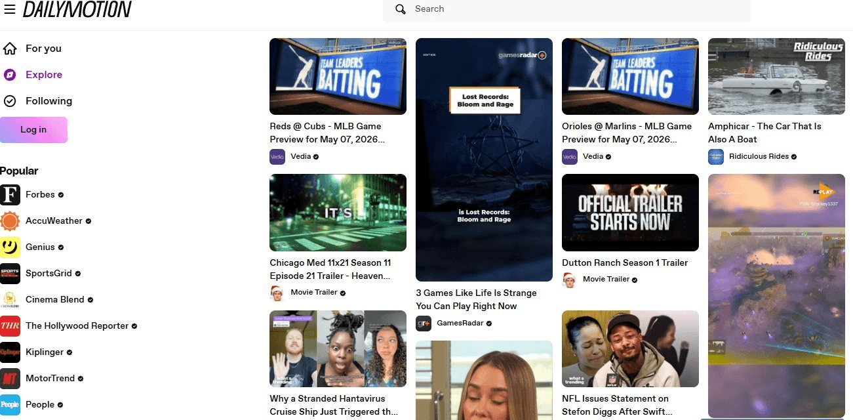Viewport: 853px width, 420px height.
Task: Open the Lost Records: Bloom and Rage thumbnail
Action: pos(484,159)
